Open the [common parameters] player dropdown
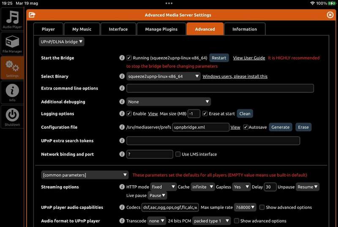Image resolution: width=338 pixels, height=227 pixels. 85,175
